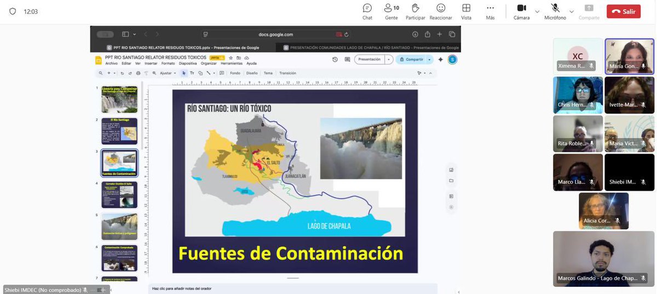Click the Compartir share button
The image size is (657, 294).
pos(411,60)
